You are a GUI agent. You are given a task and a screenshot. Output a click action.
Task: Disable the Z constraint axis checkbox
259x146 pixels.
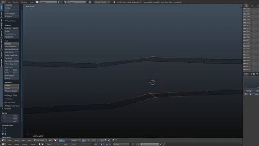click(x=3, y=134)
